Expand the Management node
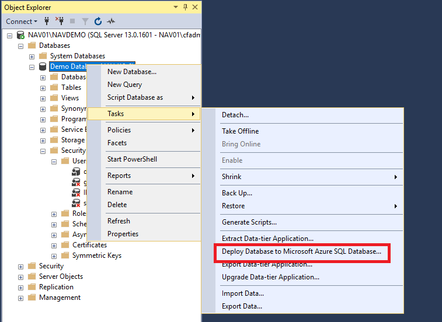This screenshot has height=322, width=442. point(21,297)
